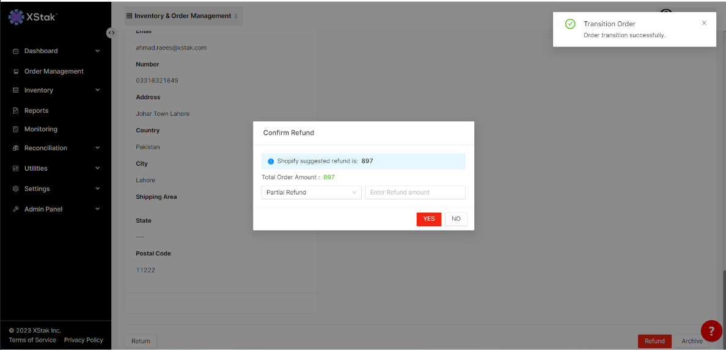Open Inventory & Order Management switcher

[x=183, y=16]
